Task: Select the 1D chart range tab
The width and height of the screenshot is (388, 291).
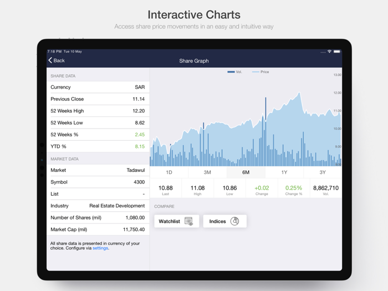Action: click(169, 172)
